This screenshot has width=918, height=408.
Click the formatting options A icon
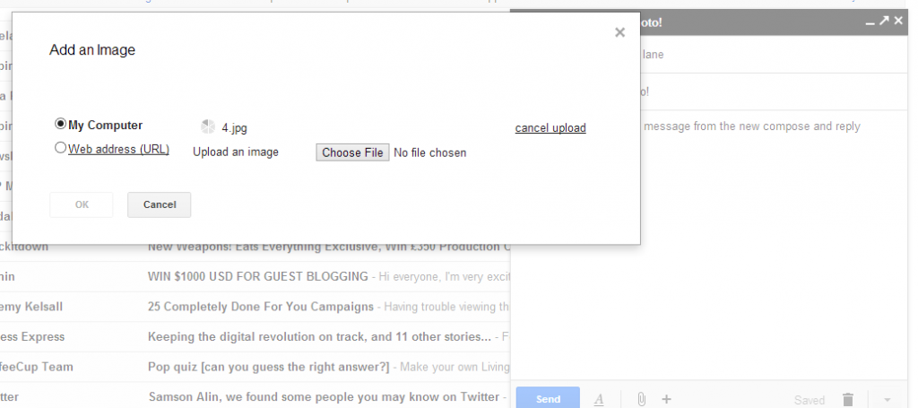click(599, 399)
